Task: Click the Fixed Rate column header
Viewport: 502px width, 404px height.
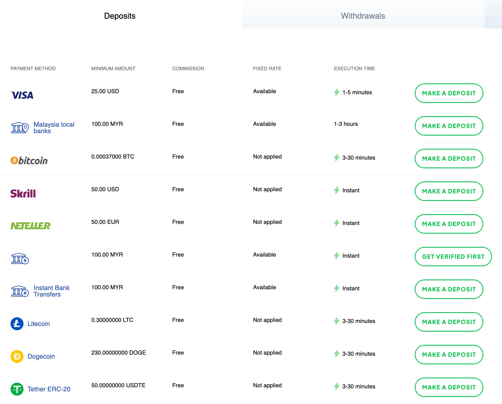Action: pos(267,69)
